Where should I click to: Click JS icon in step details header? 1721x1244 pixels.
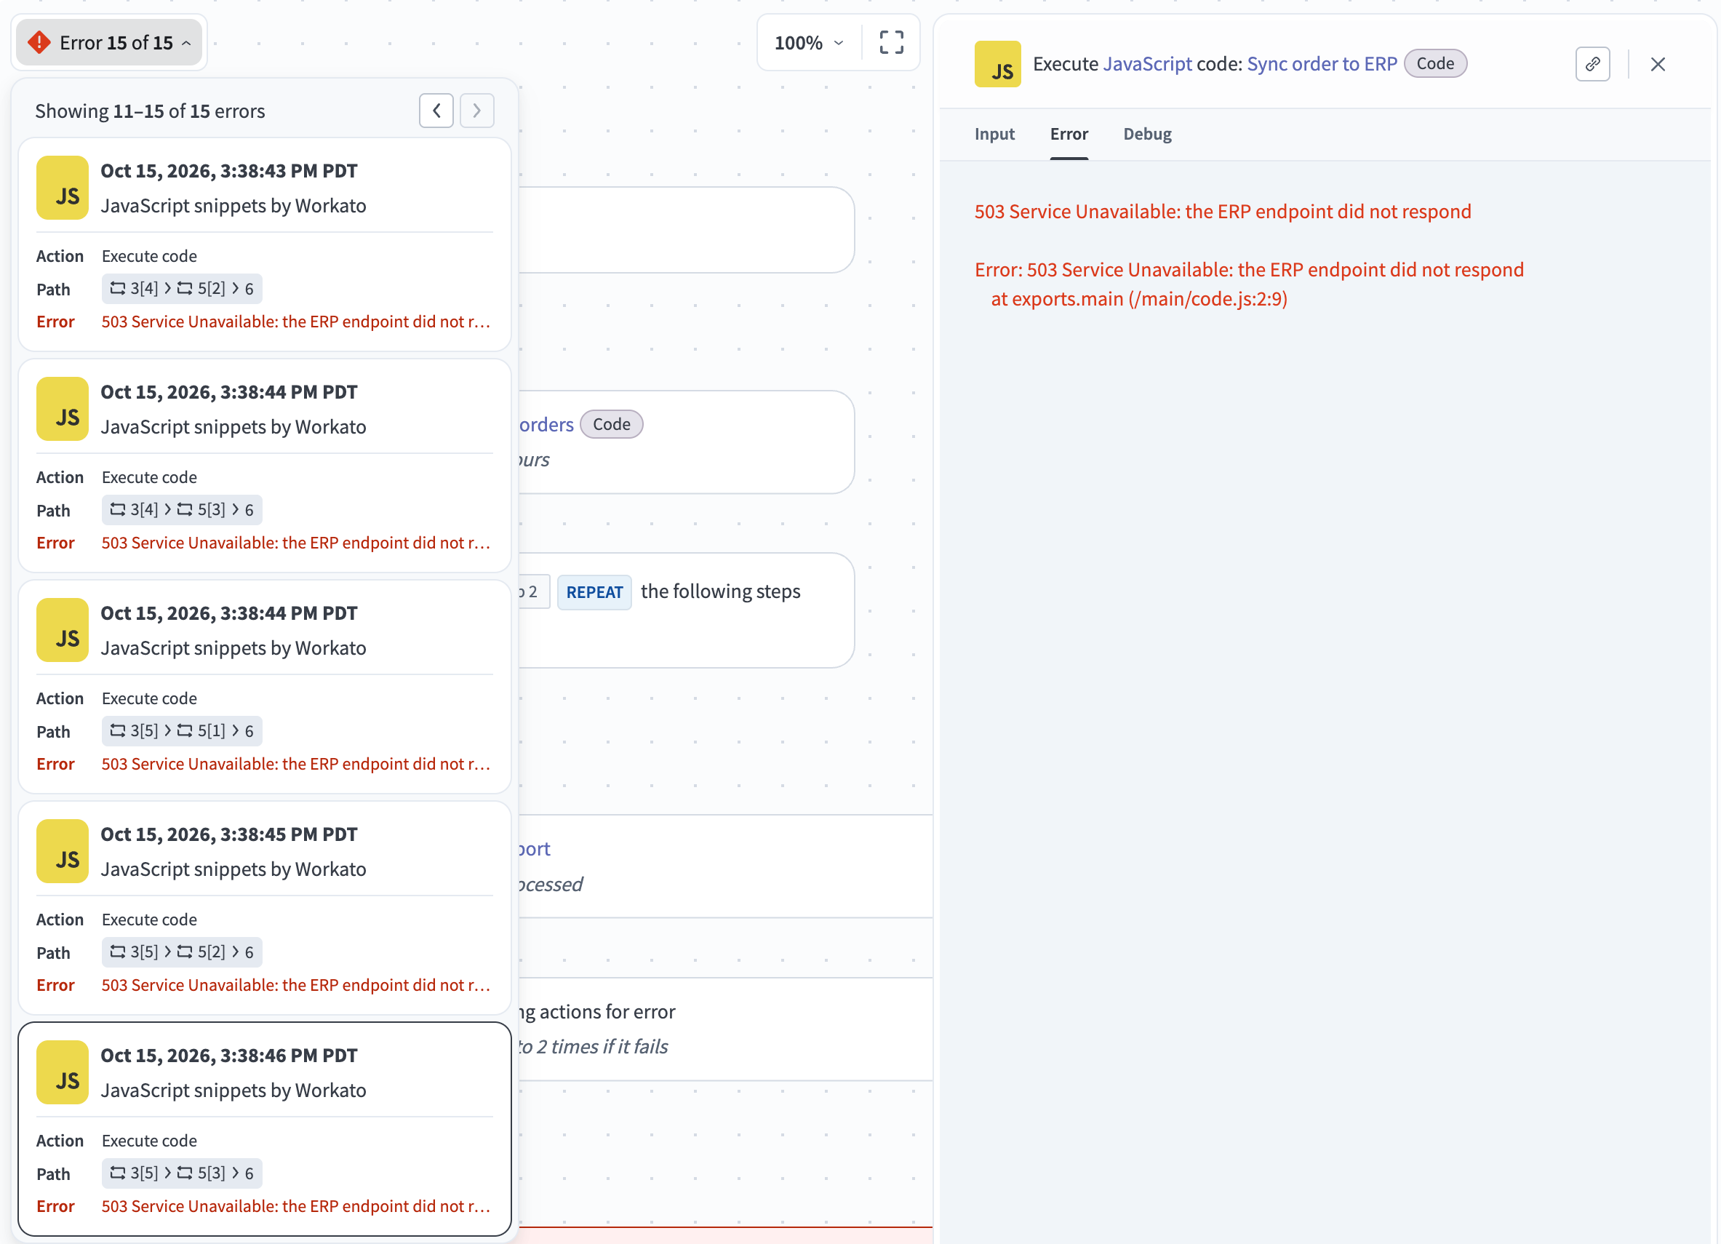(997, 64)
